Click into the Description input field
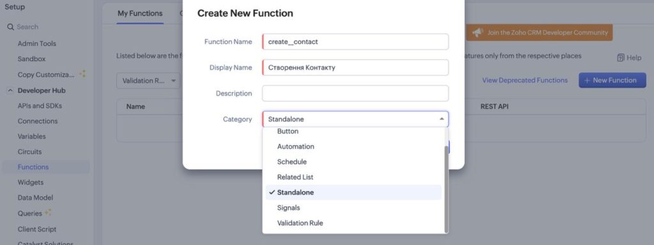The image size is (654, 245). [x=355, y=93]
